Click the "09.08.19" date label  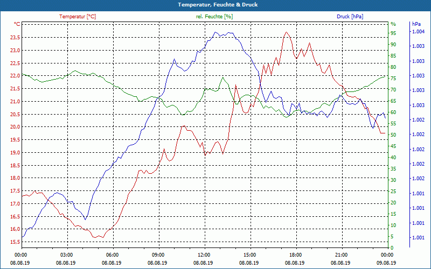386,263
